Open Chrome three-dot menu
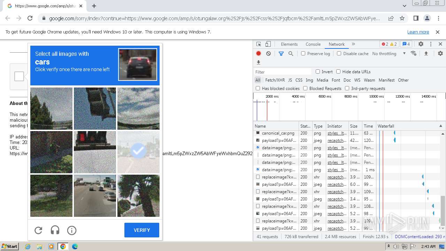446x251 pixels. click(438, 18)
